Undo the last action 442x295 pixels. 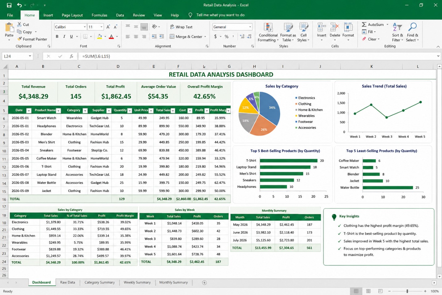coord(19,5)
